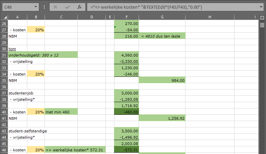Select row 40 header

coord(4,112)
